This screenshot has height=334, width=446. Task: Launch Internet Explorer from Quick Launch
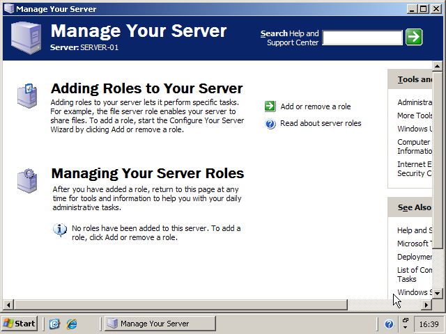(x=71, y=324)
